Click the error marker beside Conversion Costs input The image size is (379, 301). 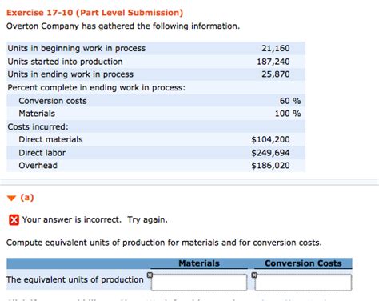pyautogui.click(x=254, y=275)
